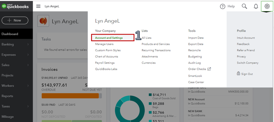Viewport: 274px width, 122px height.
Task: Open QuickBooks Labs
Action: click(x=106, y=69)
